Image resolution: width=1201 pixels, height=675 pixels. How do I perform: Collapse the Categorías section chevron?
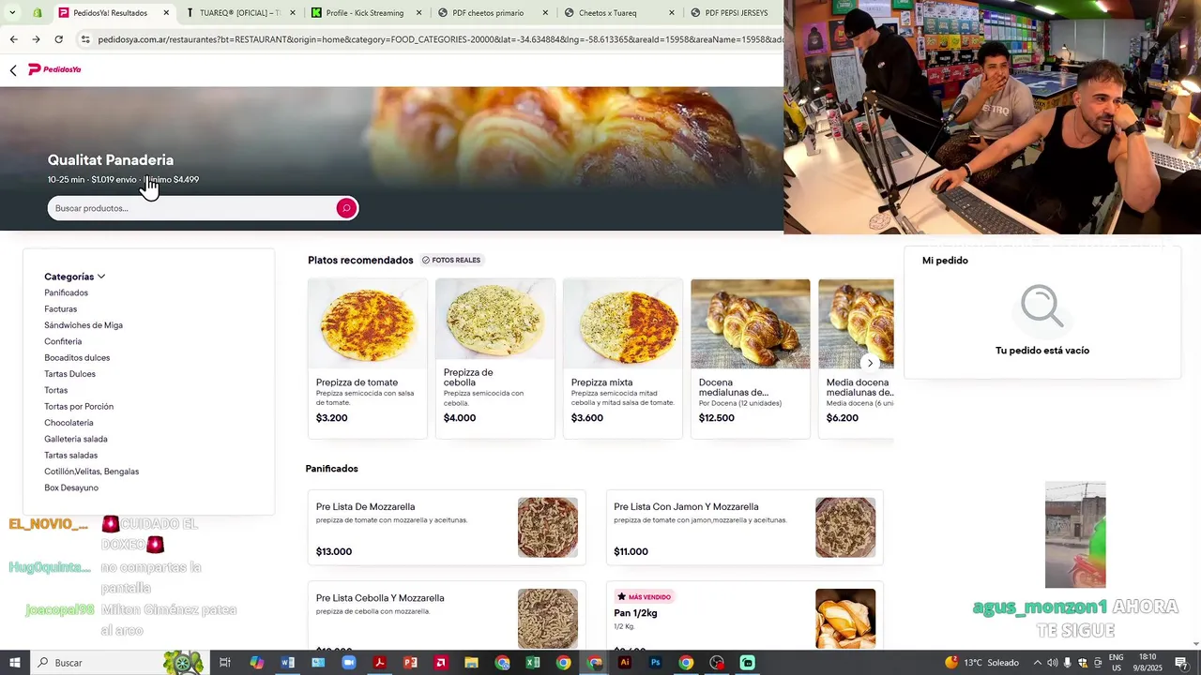click(101, 277)
